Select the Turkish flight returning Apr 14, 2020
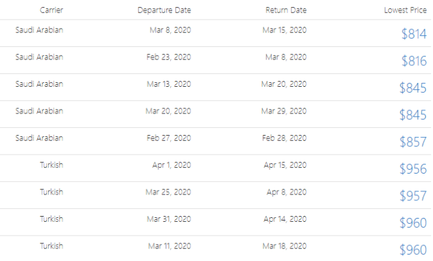433x261 pixels. (215, 223)
